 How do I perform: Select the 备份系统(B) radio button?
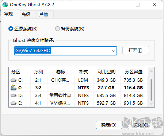[x=57, y=29]
